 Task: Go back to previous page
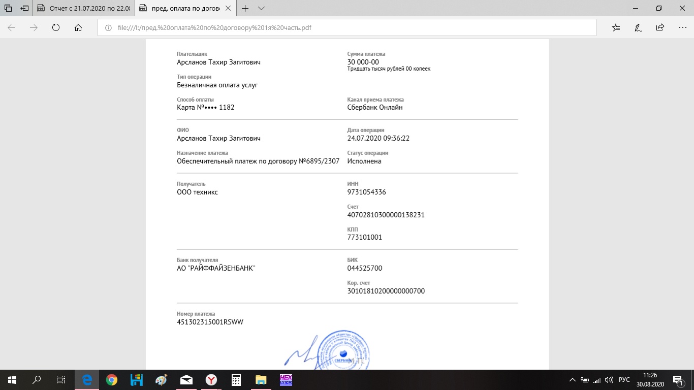coord(11,28)
